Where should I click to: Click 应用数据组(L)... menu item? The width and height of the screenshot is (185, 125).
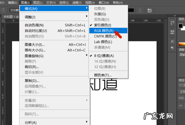tap(54, 106)
